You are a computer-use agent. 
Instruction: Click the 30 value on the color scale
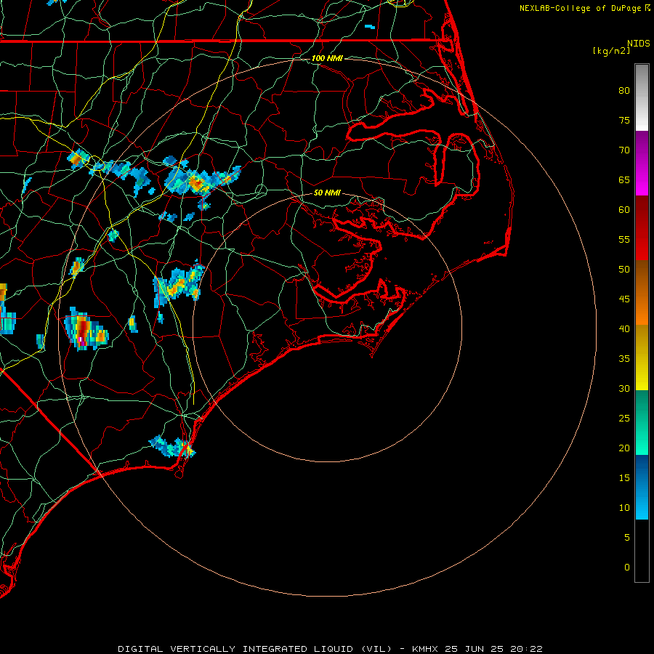pos(624,389)
